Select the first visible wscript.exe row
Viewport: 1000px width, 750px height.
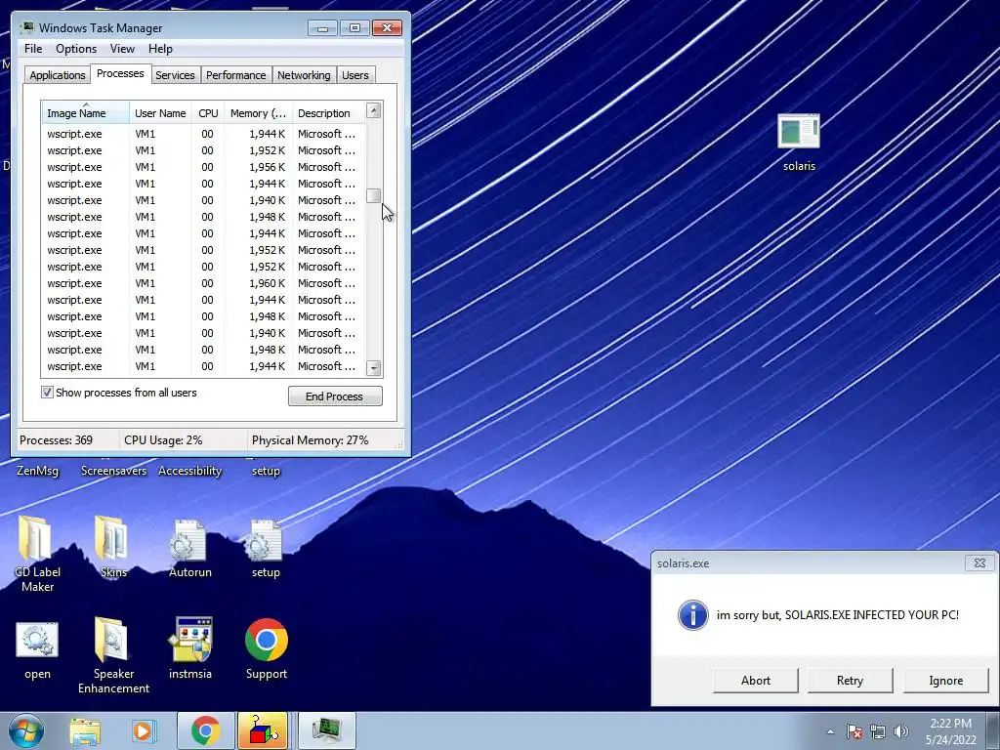[x=203, y=134]
